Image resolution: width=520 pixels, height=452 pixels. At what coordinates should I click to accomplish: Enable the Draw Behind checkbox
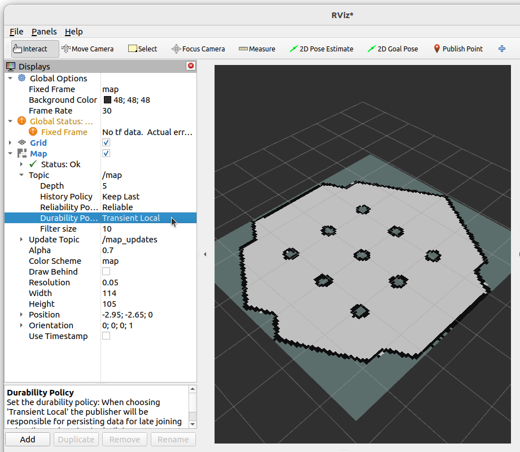[106, 271]
